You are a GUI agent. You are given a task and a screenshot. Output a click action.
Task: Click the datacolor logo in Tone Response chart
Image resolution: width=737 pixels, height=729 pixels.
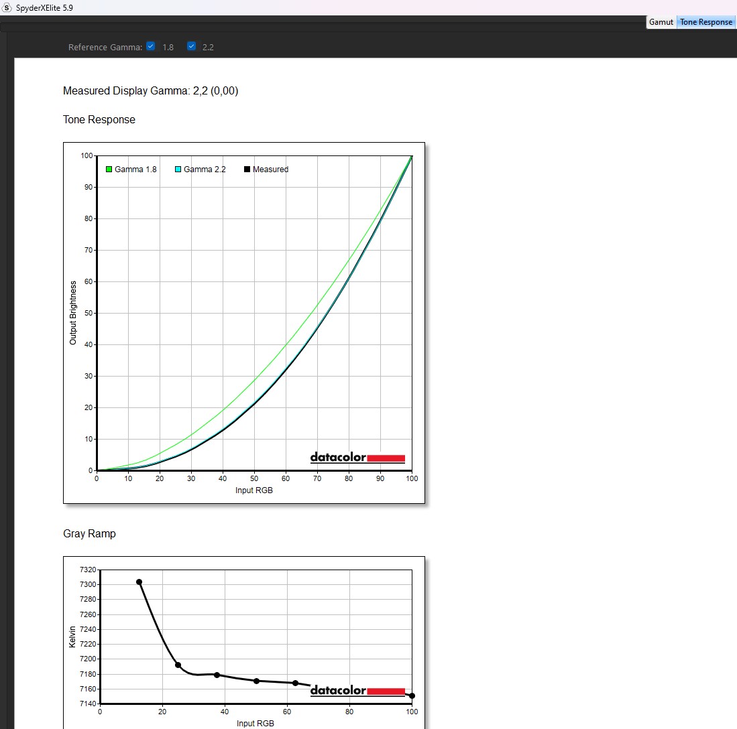click(357, 458)
